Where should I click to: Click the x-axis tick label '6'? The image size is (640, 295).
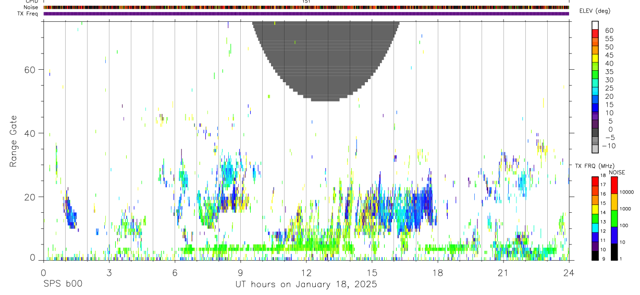175,273
